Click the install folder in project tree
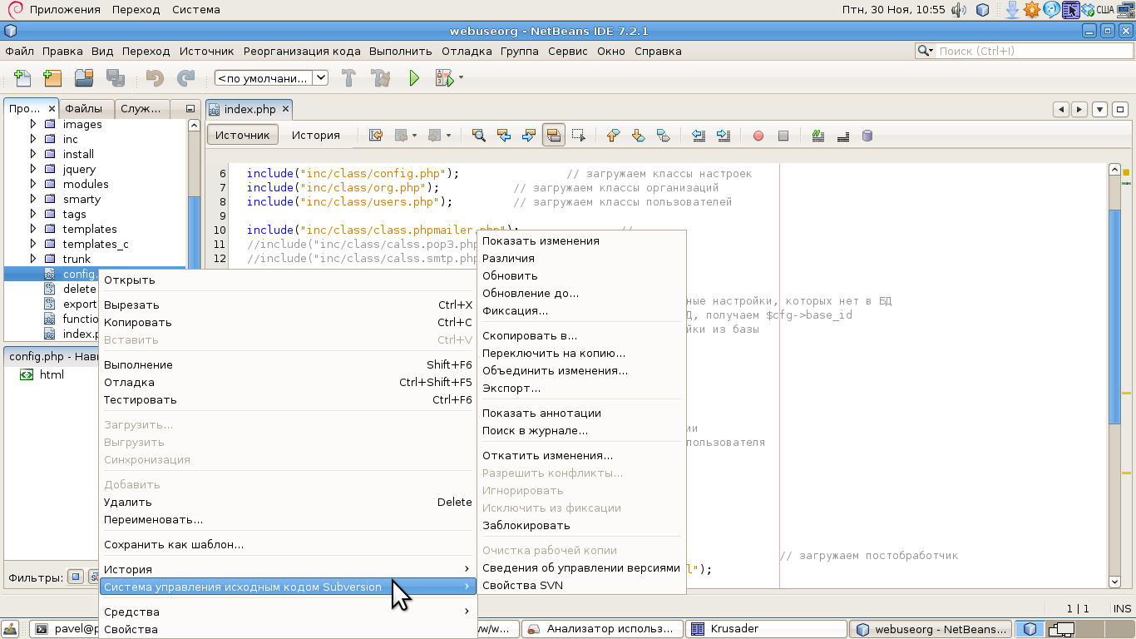This screenshot has width=1136, height=639. [78, 154]
